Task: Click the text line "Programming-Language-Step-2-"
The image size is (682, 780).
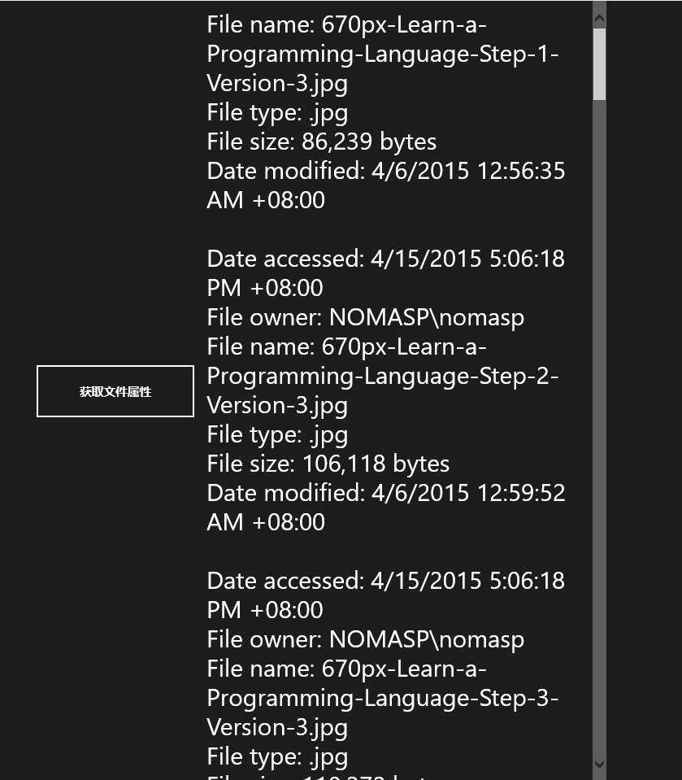Action: click(x=382, y=376)
